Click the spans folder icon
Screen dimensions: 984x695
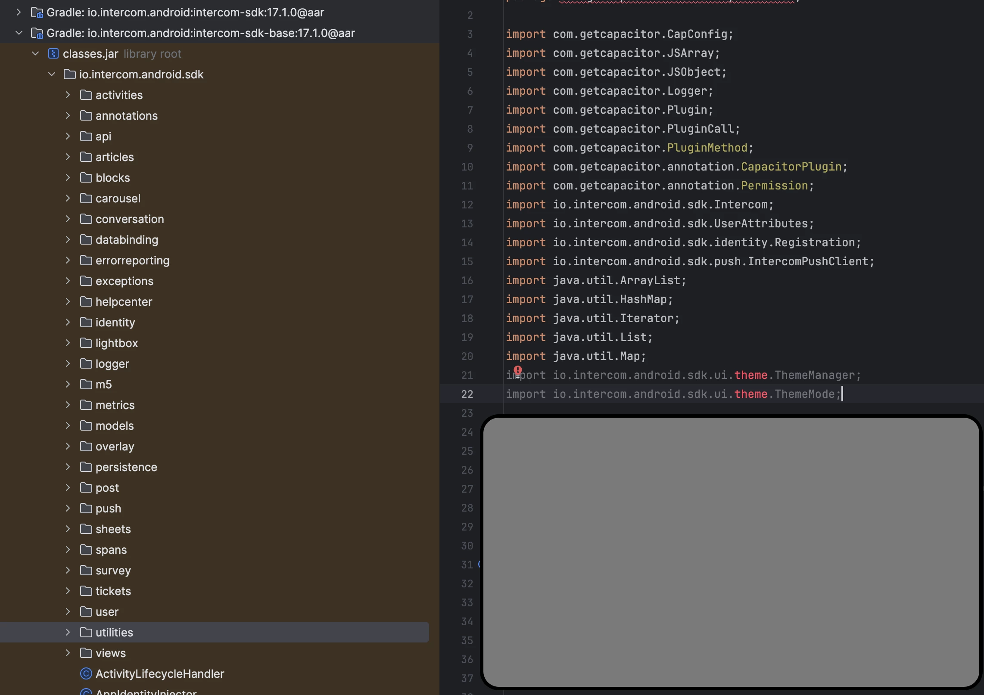[x=86, y=550]
